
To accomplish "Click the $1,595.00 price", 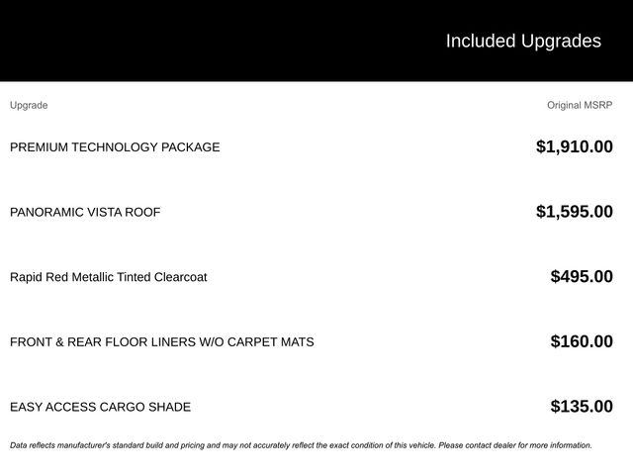I will tap(574, 212).
